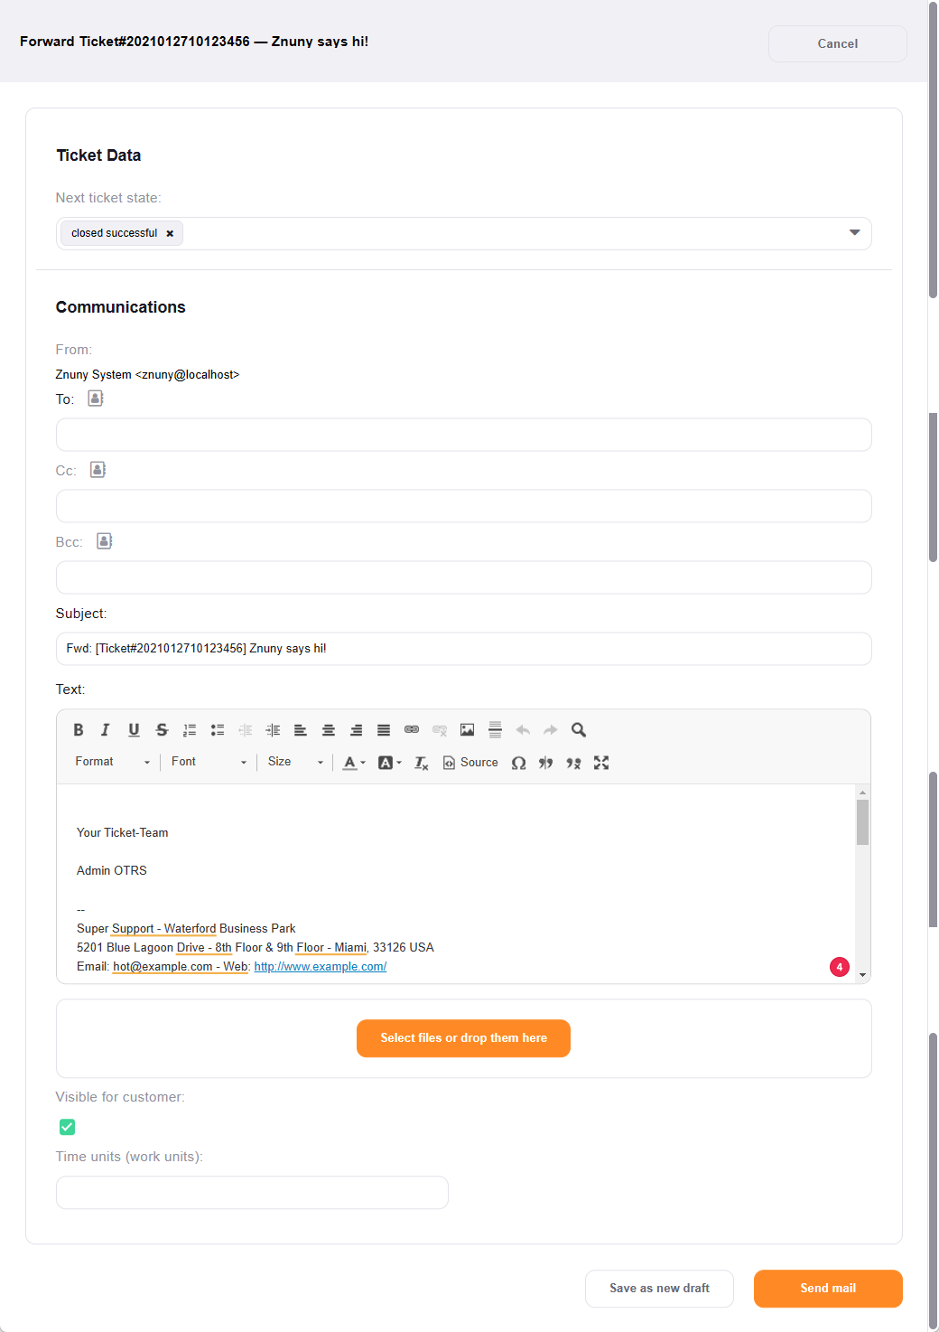Expand the Next ticket state dropdown
939x1332 pixels.
pyautogui.click(x=854, y=233)
